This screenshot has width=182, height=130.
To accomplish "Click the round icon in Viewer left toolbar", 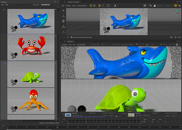I will click(x=63, y=21).
